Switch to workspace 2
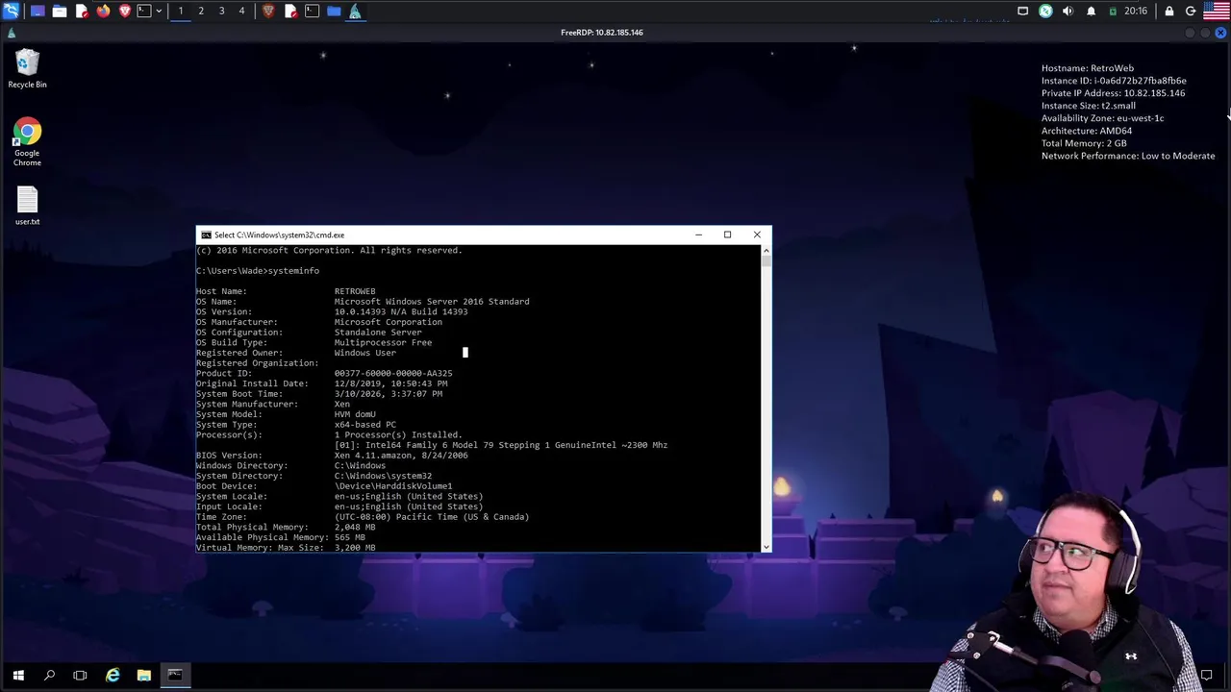This screenshot has height=692, width=1231. click(201, 11)
